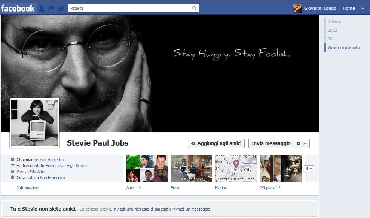Open the Amici friends thumbnail grid
This screenshot has width=370, height=218.
pyautogui.click(x=147, y=169)
